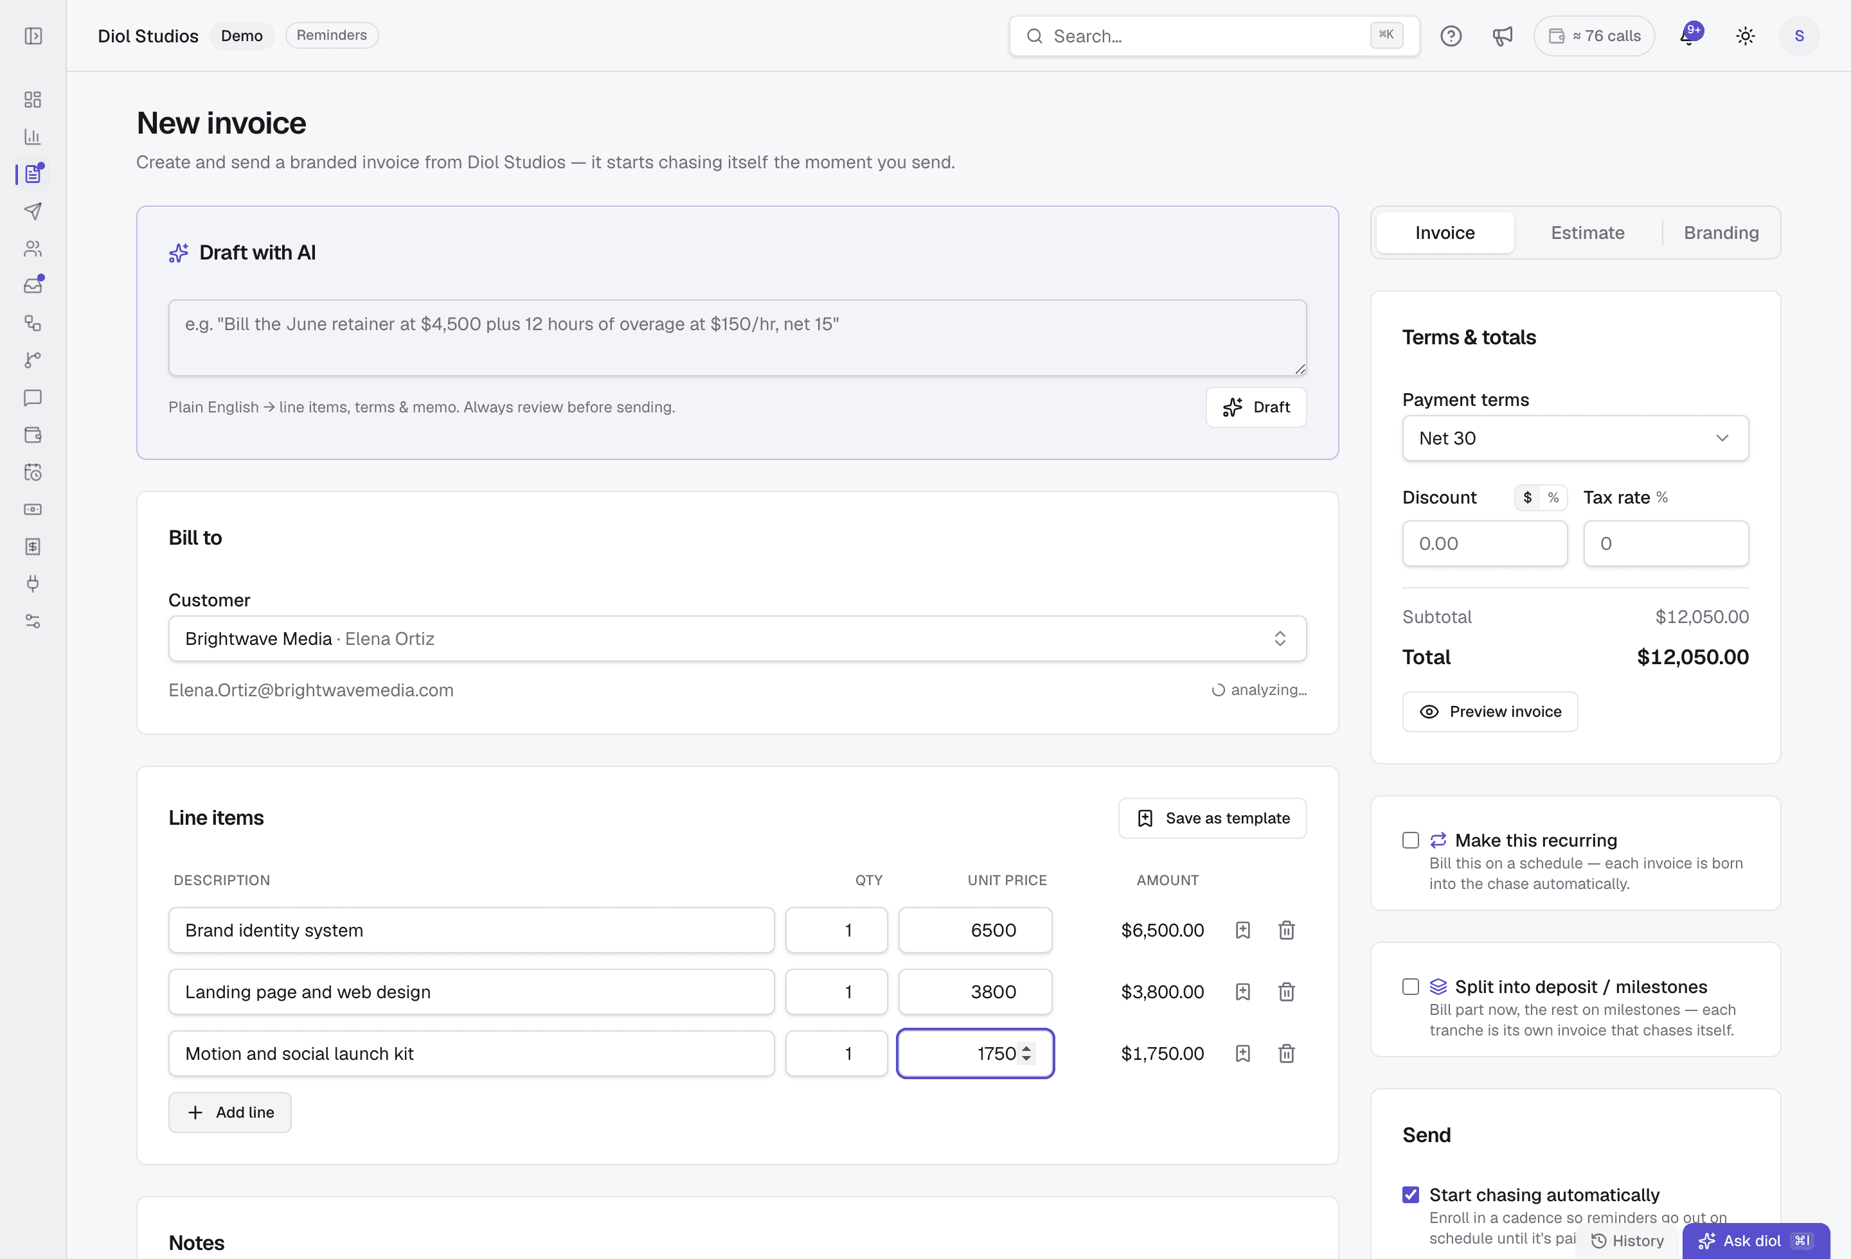Open the megaphone announcements icon

(1501, 36)
